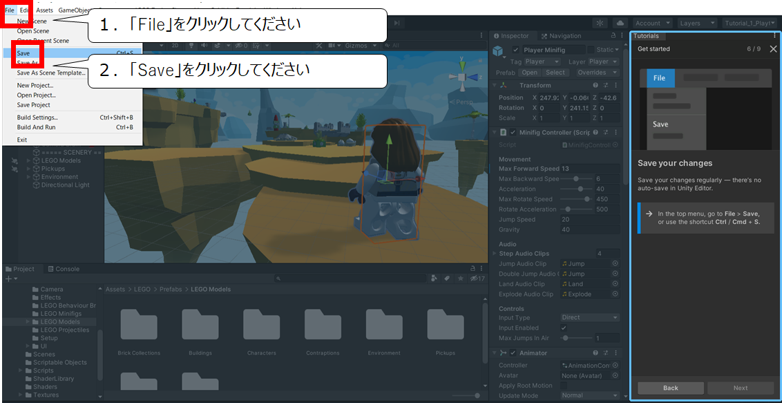This screenshot has width=782, height=403.
Task: Open the Jump Audio Clip object picker
Action: click(x=616, y=263)
